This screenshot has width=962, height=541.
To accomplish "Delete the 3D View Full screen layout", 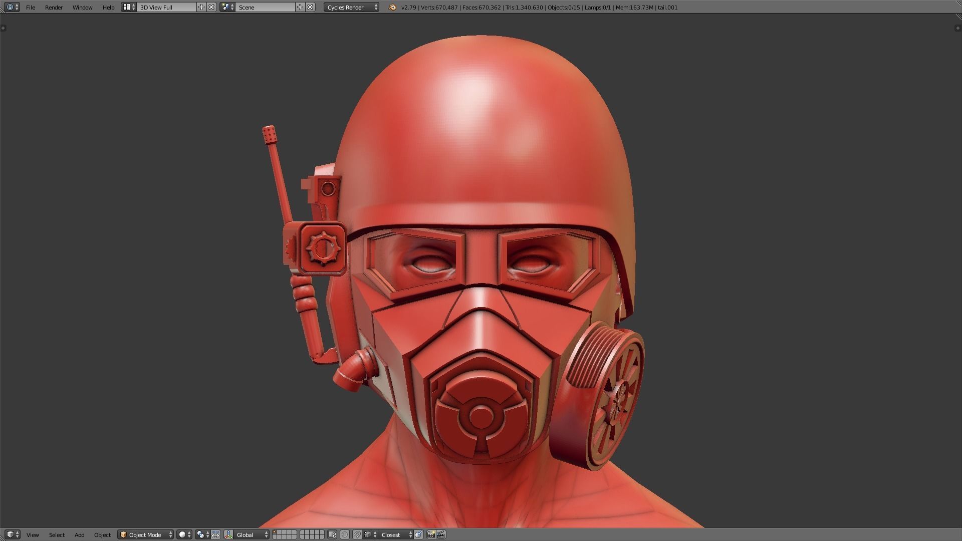I will [x=211, y=7].
